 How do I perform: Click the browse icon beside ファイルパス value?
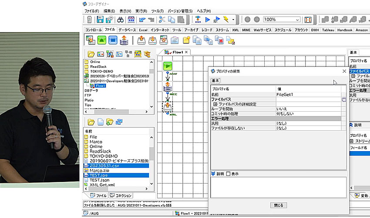click(344, 99)
